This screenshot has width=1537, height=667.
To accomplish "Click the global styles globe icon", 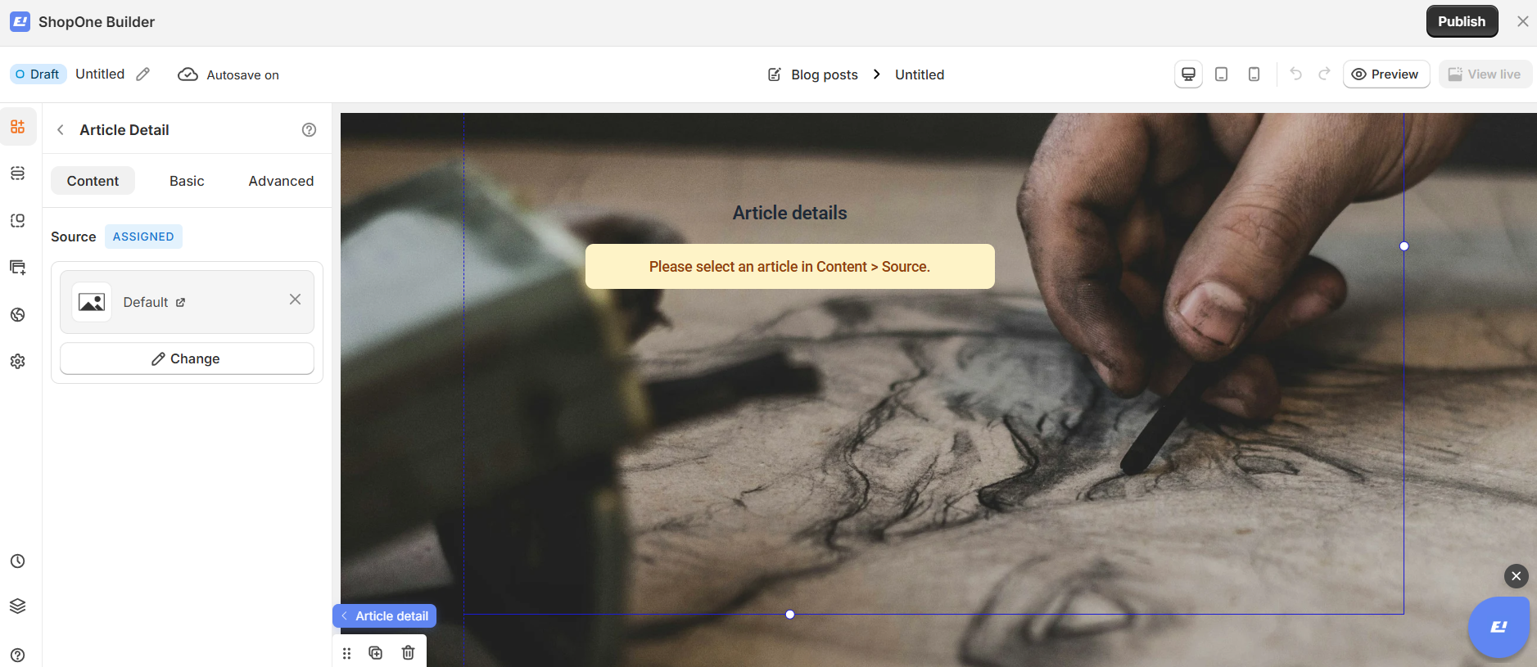I will tap(18, 315).
